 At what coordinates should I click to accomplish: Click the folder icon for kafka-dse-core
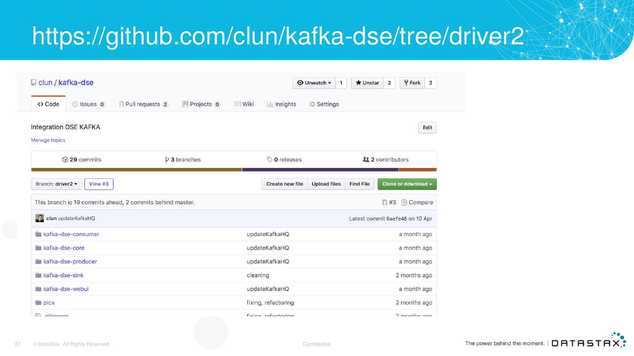coord(38,248)
